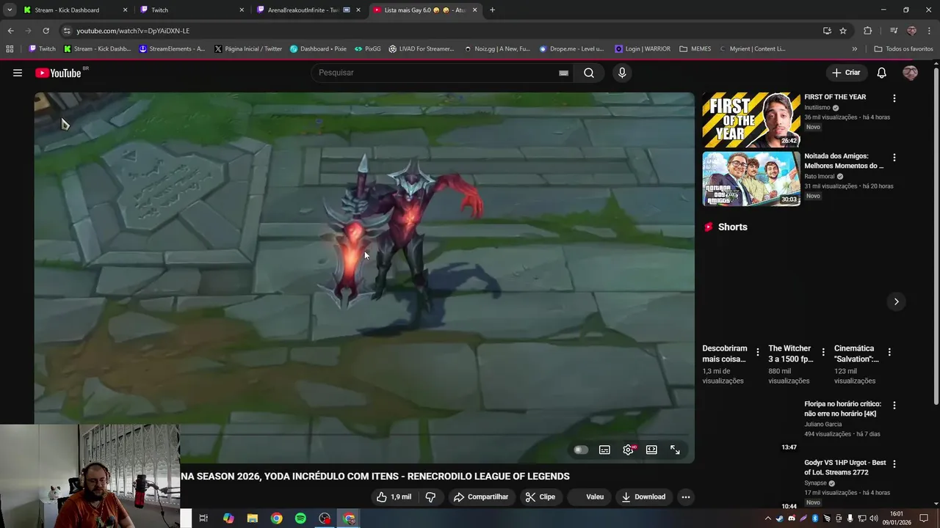Open the volume speaker tray icon
The width and height of the screenshot is (940, 528).
(x=874, y=518)
